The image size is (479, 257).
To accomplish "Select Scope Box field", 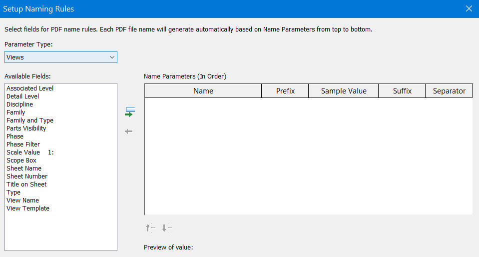I will [21, 160].
